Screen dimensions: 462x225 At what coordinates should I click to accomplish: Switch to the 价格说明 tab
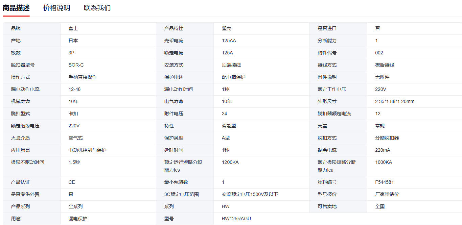[56, 8]
